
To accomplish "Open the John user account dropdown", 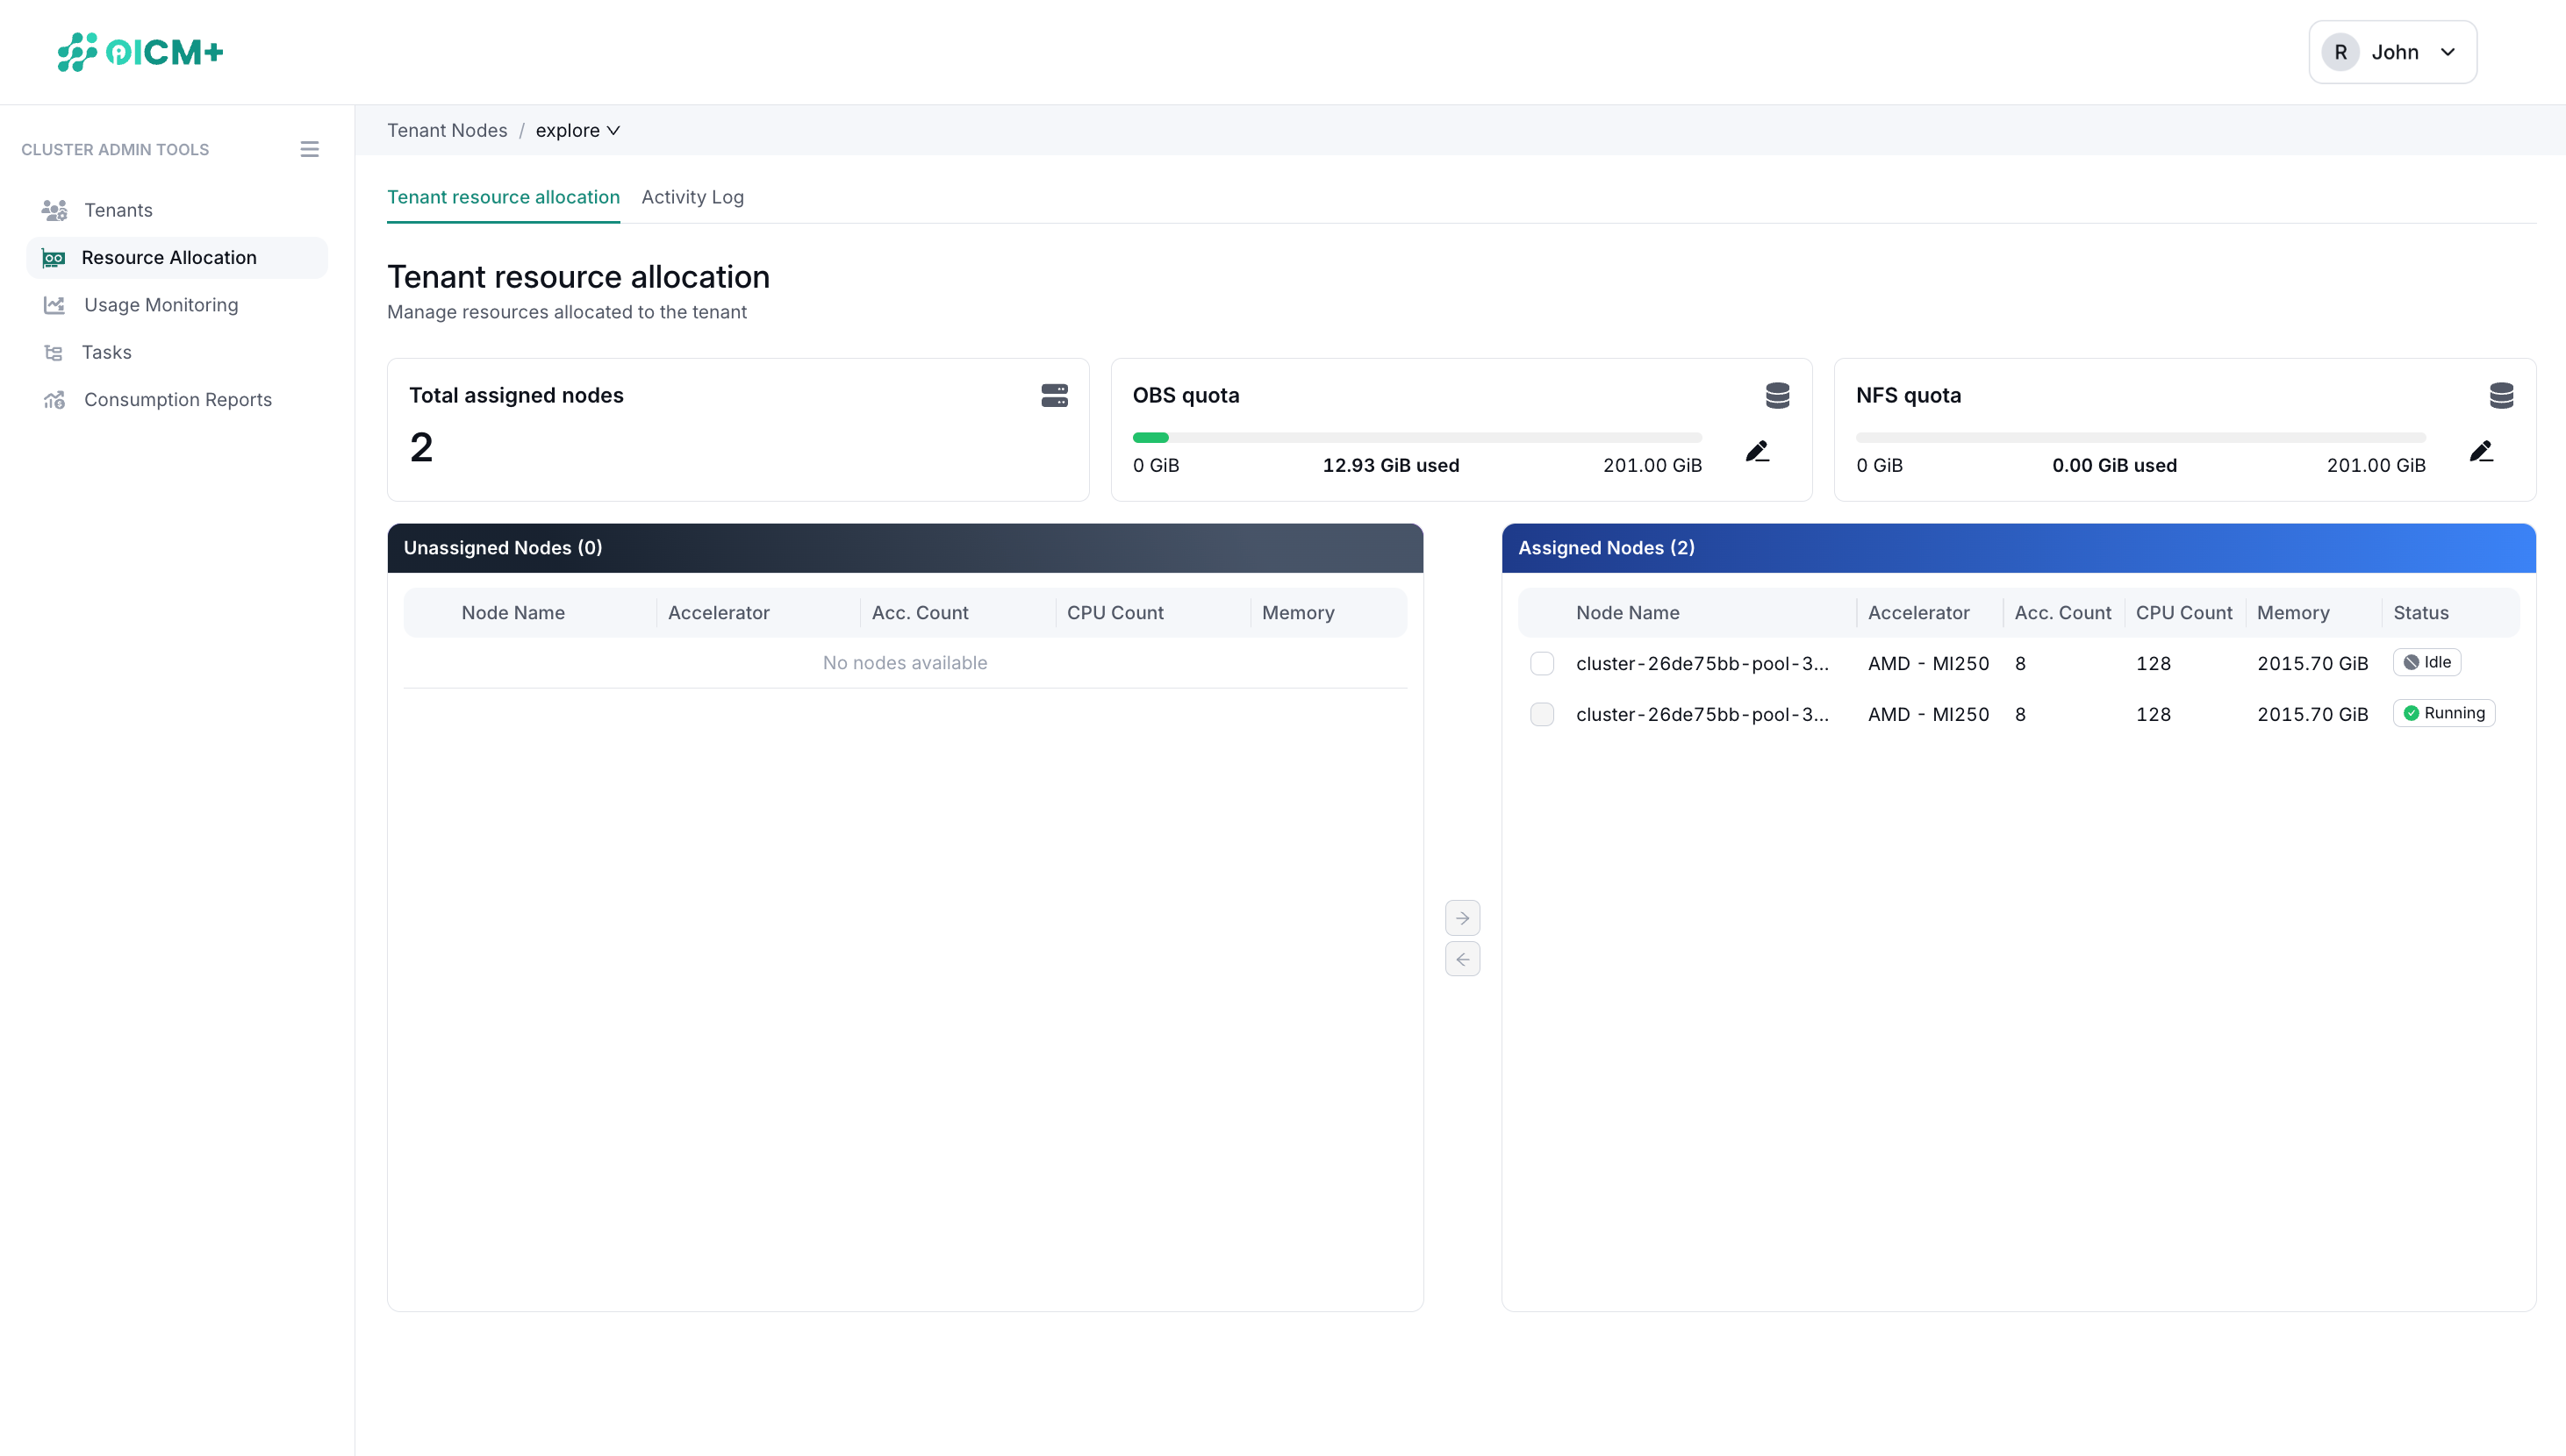I will [2392, 51].
